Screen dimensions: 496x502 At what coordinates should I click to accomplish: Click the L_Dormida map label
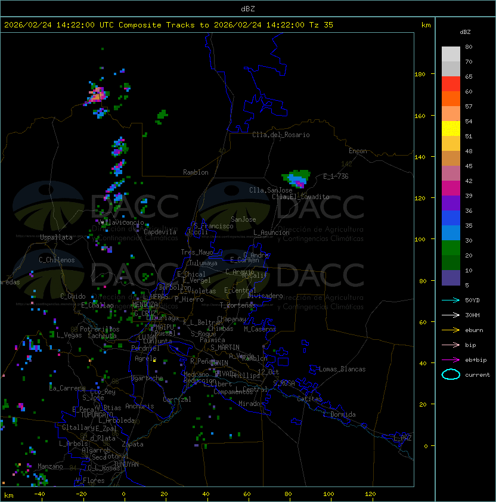339,414
